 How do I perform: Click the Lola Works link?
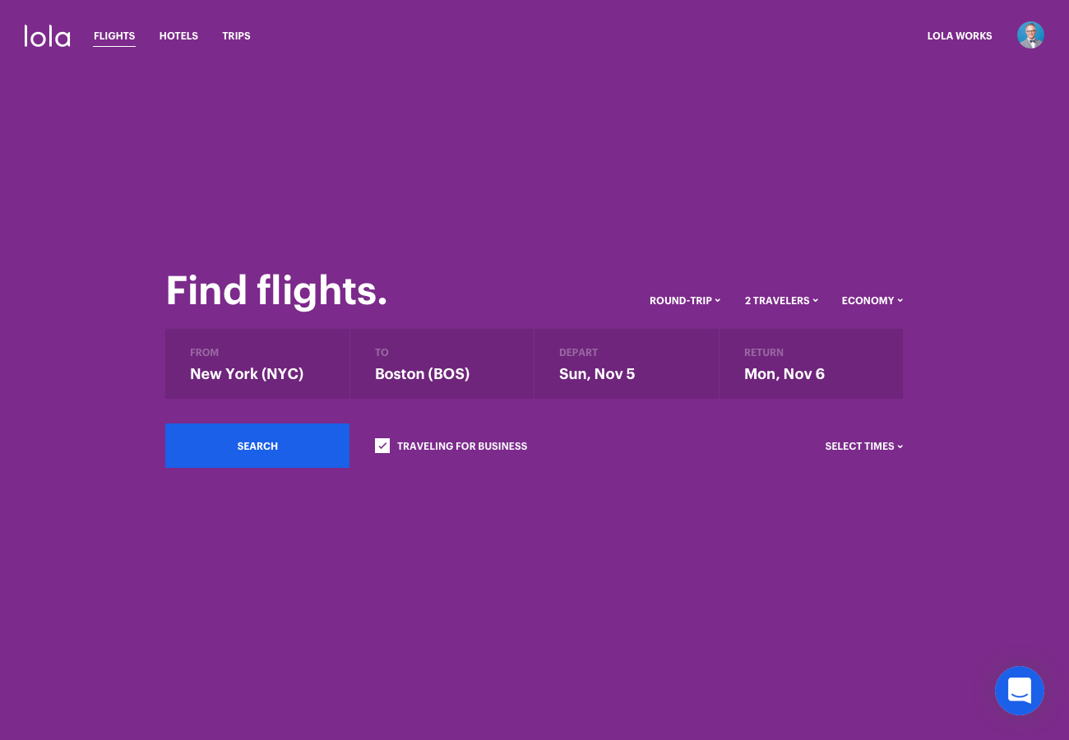tap(959, 36)
